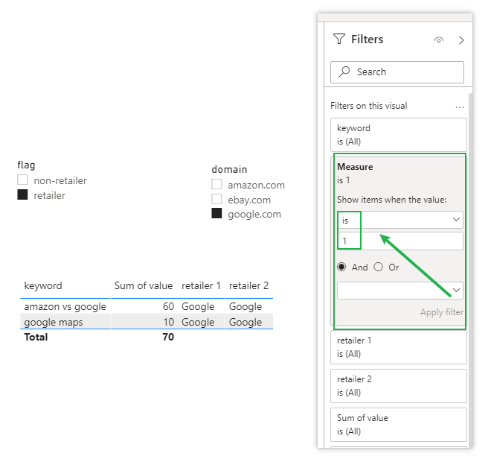Check the ebay.com domain checkbox
491x456 pixels.
coord(216,199)
